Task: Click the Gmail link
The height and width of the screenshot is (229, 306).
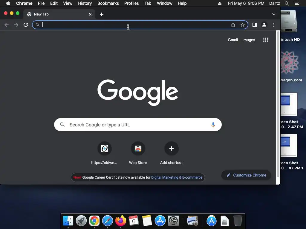Action: pos(233,40)
